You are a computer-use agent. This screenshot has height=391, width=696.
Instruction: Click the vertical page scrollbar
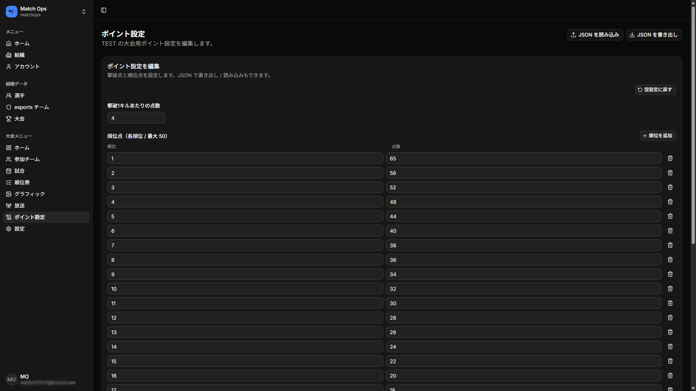point(693,125)
